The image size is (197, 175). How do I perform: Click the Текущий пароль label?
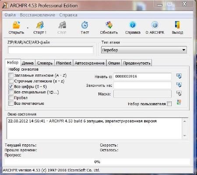click(x=21, y=145)
